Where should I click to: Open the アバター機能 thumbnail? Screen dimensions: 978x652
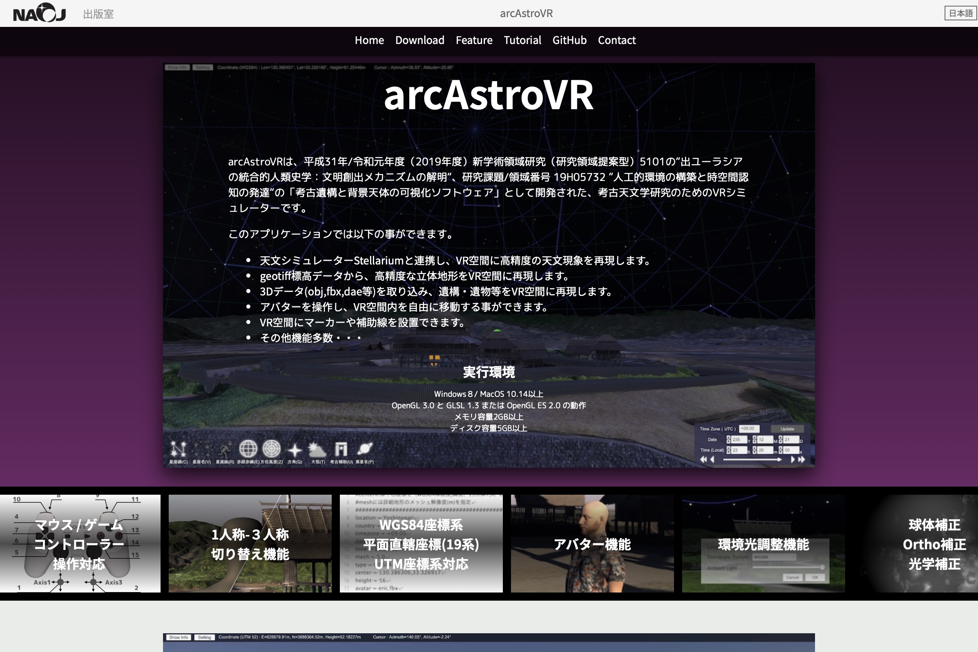pyautogui.click(x=592, y=544)
